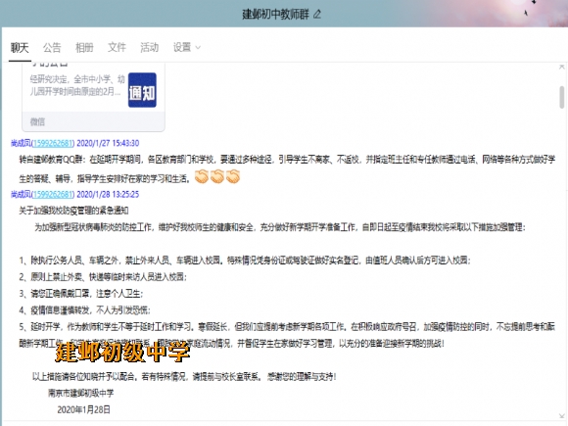Click rule 4 about 疫情信息谨慎转发

84,310
